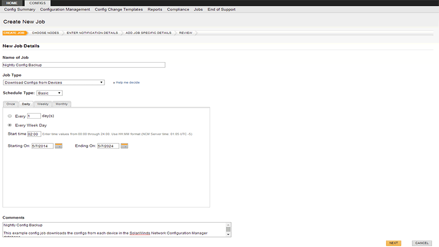Select the Every Week Day radio button

pyautogui.click(x=10, y=125)
